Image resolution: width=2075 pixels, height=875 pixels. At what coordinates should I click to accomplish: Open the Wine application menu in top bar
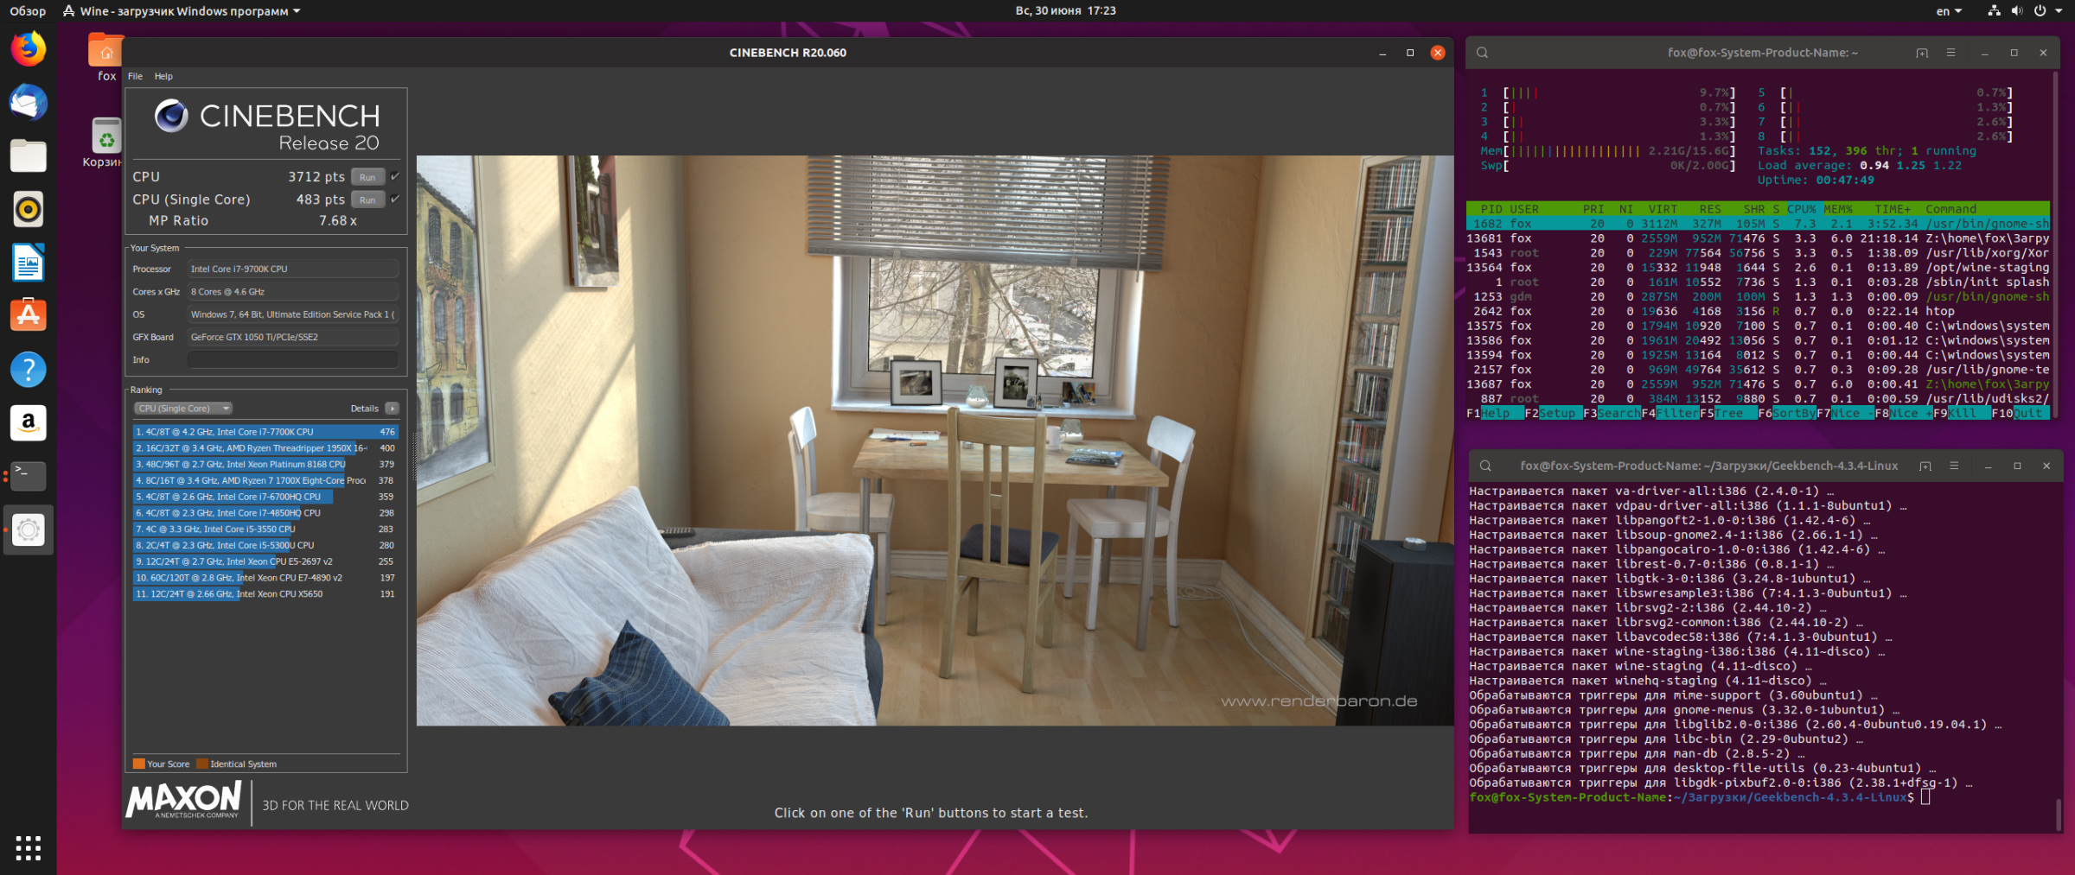point(182,11)
